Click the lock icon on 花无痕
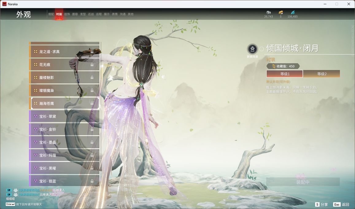Image resolution: width=355 pixels, height=209 pixels. point(92,65)
